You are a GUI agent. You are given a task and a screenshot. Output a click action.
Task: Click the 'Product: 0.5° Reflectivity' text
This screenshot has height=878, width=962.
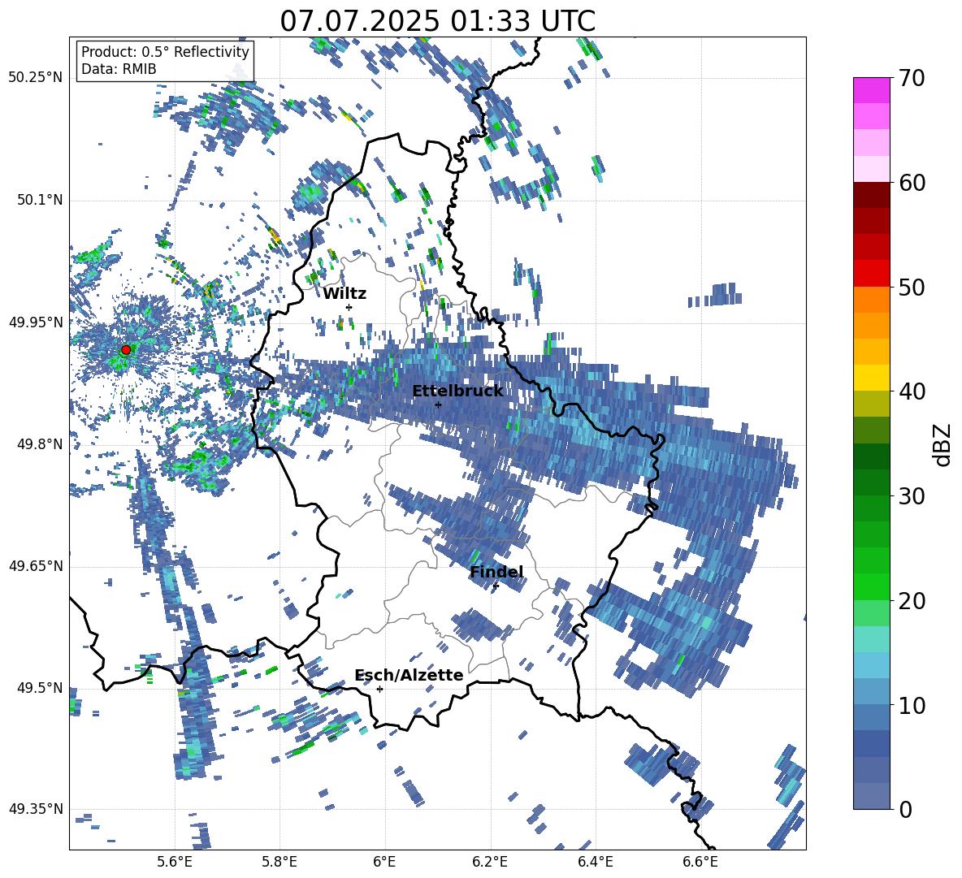pyautogui.click(x=165, y=52)
